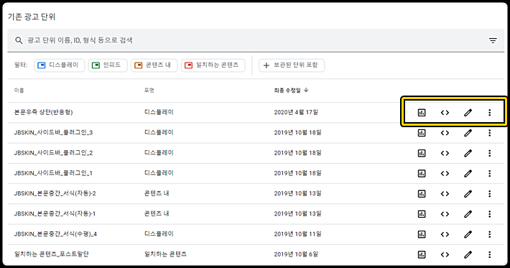Edit JBSKIN_본문중간_서식(자동)-2 ad unit
This screenshot has height=268, width=510.
point(468,193)
